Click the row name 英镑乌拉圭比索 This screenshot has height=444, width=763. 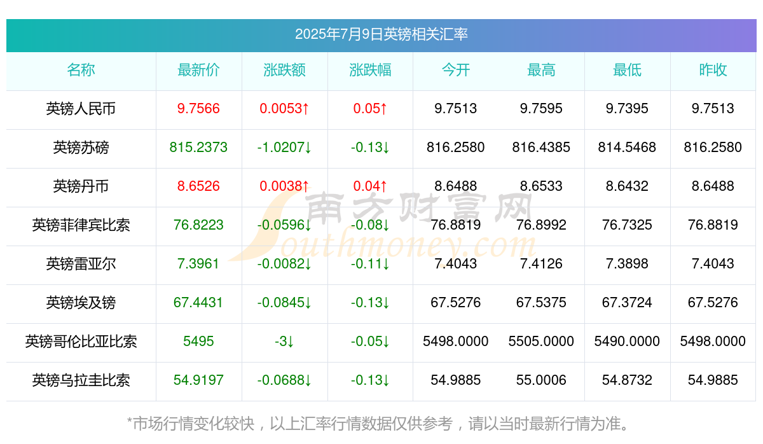click(x=81, y=380)
